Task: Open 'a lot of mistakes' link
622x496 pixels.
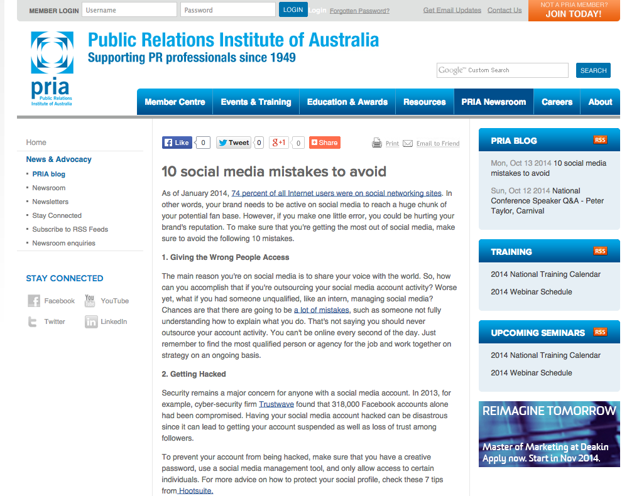Action: click(x=322, y=310)
